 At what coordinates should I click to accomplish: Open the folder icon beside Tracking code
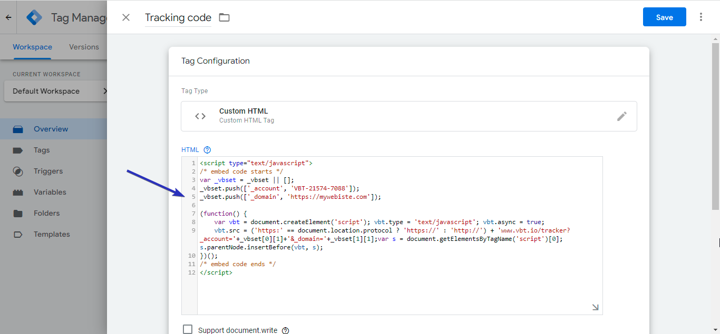coord(225,17)
